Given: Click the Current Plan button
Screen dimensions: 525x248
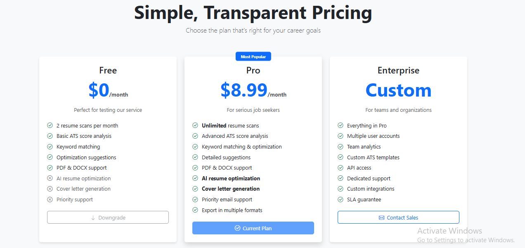Looking at the screenshot, I should click(253, 228).
